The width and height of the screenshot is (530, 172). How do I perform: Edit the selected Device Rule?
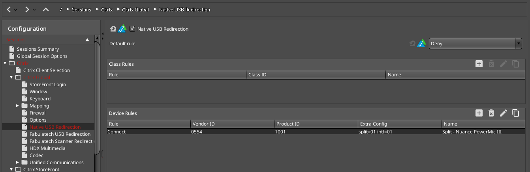click(504, 113)
